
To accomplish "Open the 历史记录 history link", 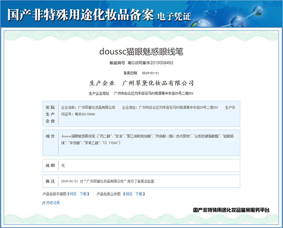I will pos(53,203).
